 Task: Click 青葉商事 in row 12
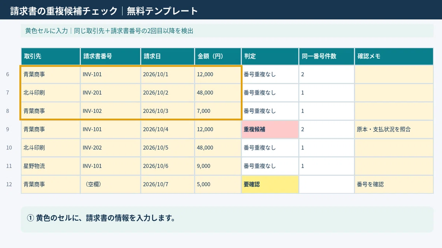tap(50, 184)
